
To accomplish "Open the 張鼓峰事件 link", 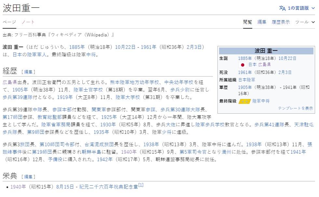I will coord(12,152).
